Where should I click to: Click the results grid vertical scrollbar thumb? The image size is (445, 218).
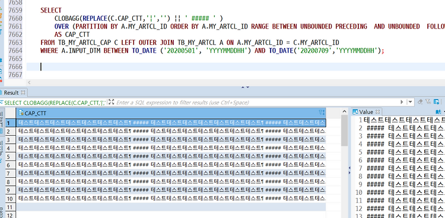(344, 130)
